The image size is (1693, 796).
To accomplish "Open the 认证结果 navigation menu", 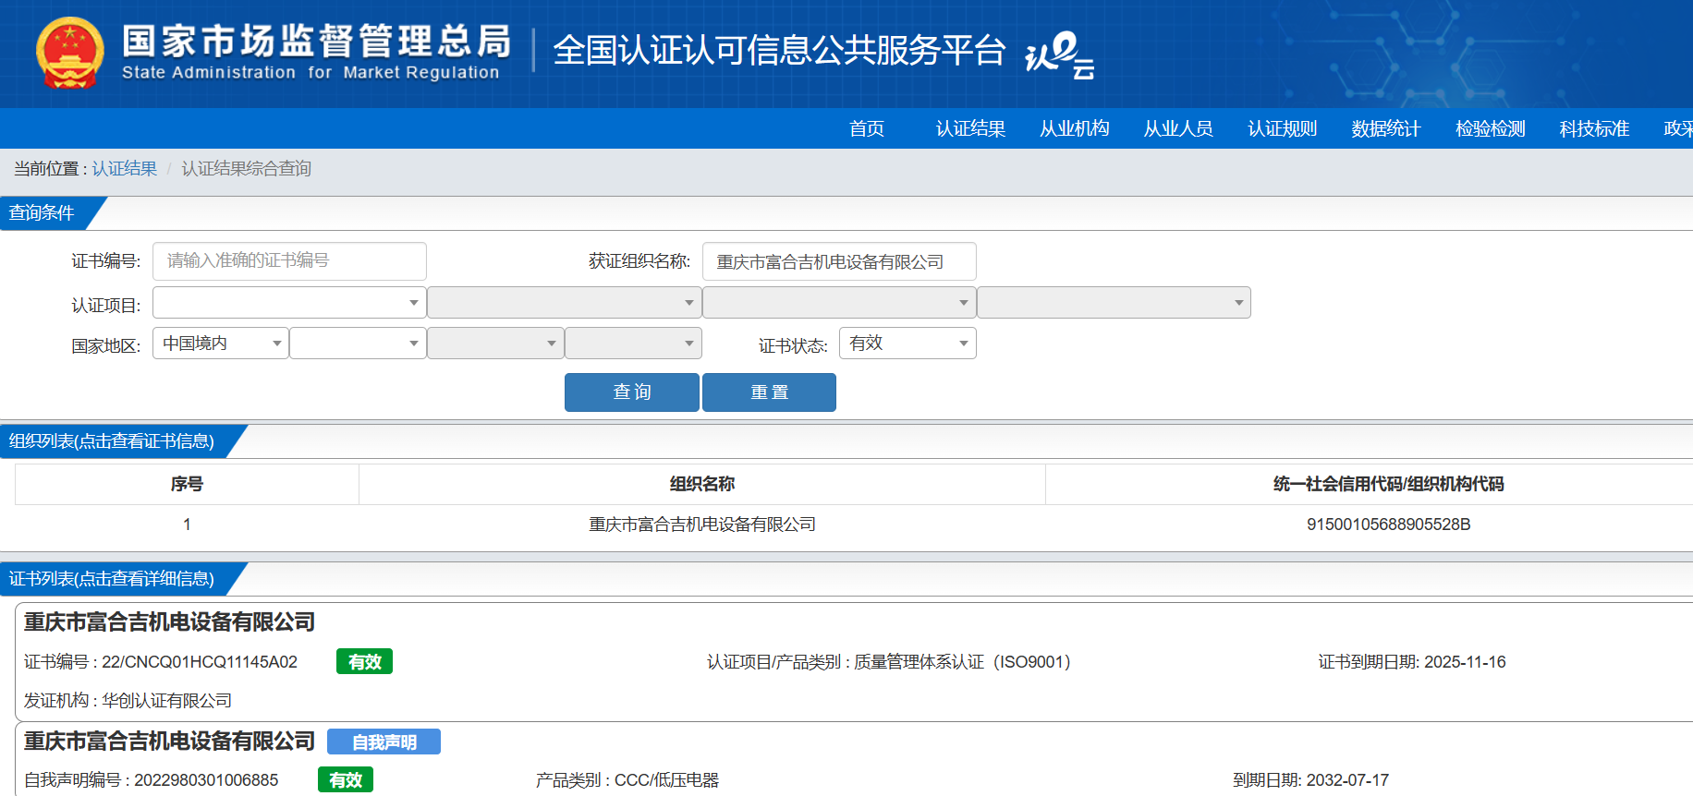I will coord(970,128).
